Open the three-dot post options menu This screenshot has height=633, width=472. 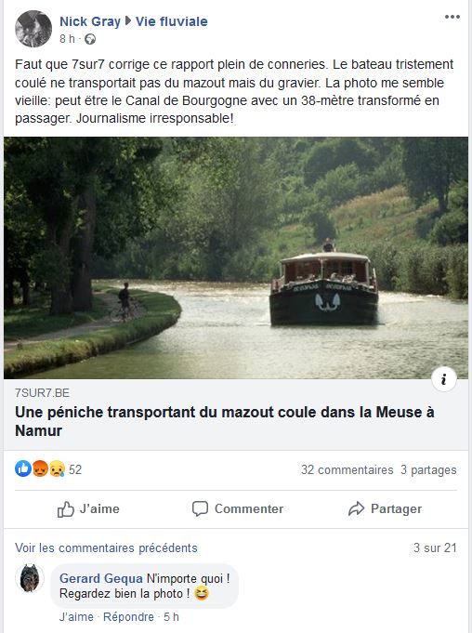click(x=452, y=17)
